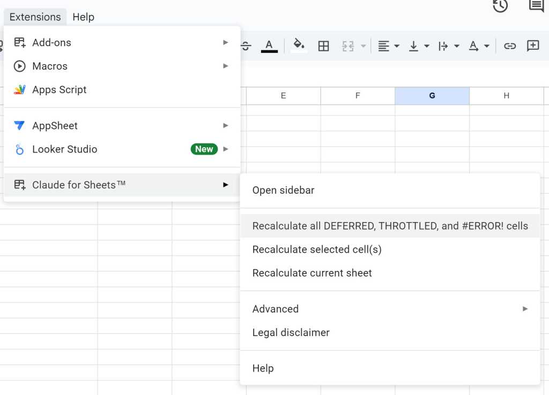The image size is (549, 395).
Task: Select column F header
Action: click(358, 96)
